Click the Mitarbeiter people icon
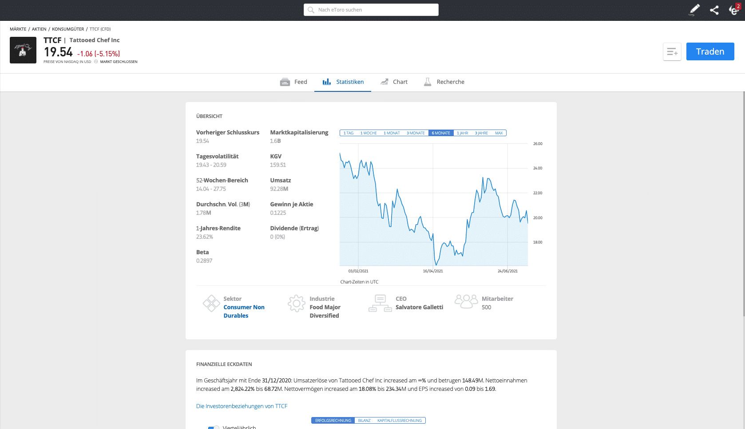 pos(466,302)
